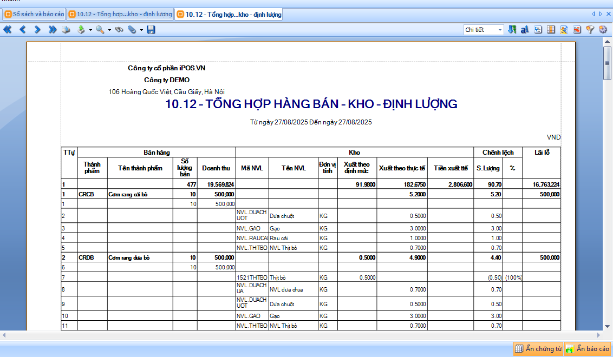613x357 pixels.
Task: Expand the paperclip attachment dropdown arrow
Action: [x=141, y=30]
